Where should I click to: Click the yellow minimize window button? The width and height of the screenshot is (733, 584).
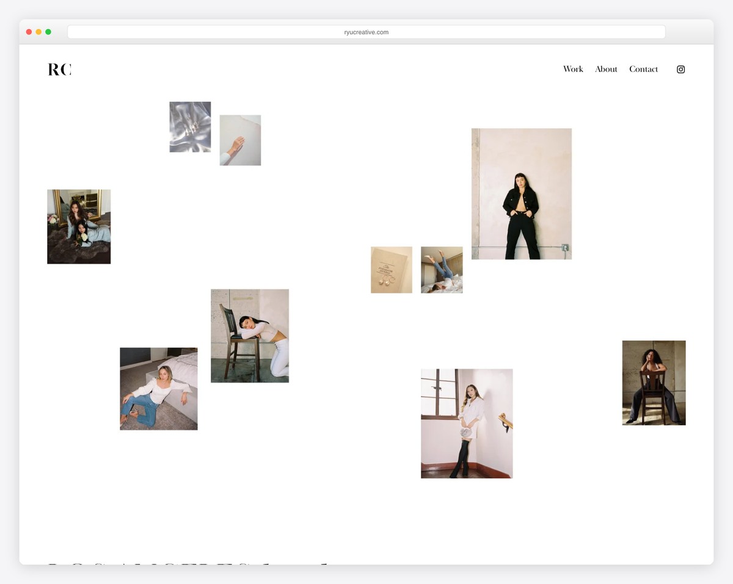(38, 31)
